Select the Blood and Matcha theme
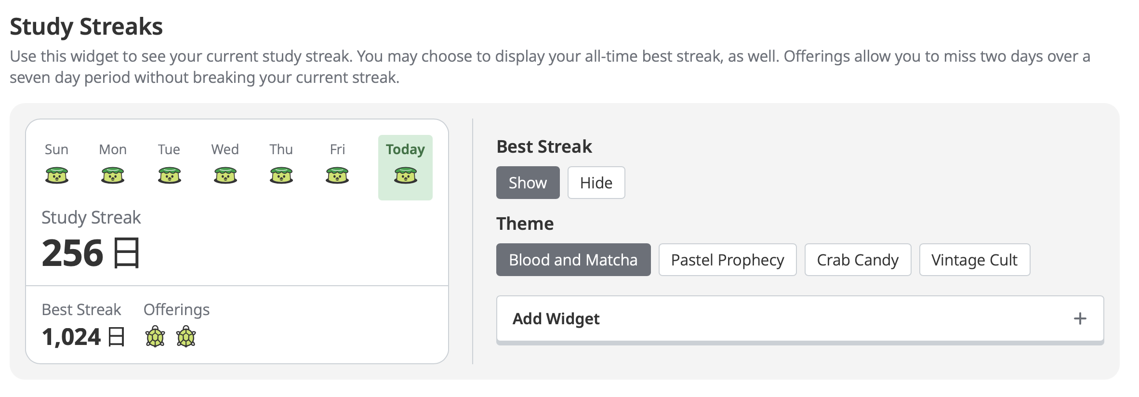This screenshot has width=1139, height=397. (x=573, y=260)
